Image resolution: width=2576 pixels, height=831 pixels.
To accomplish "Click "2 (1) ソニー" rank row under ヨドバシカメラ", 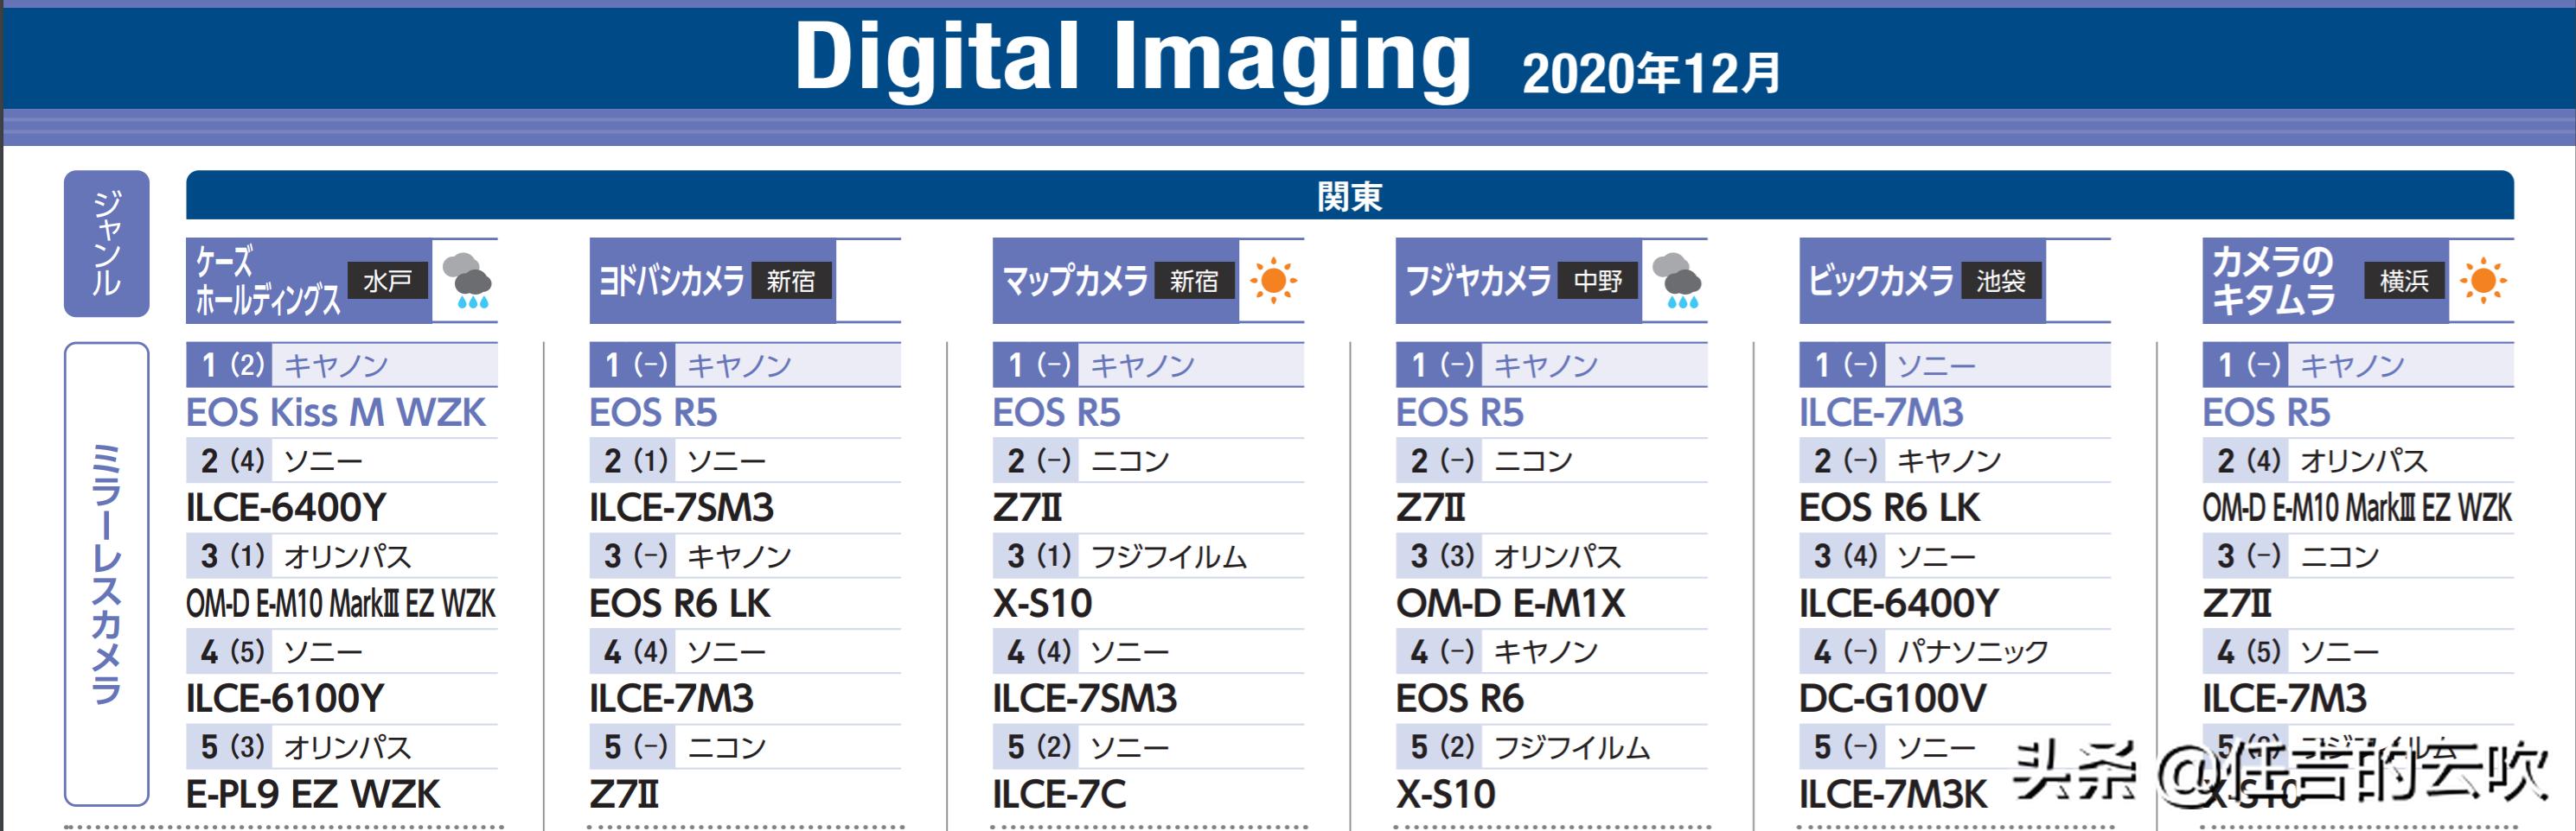I will [x=745, y=460].
